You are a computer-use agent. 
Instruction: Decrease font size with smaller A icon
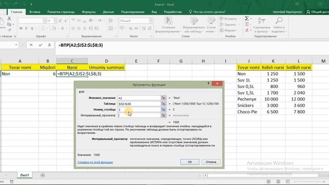point(66,21)
